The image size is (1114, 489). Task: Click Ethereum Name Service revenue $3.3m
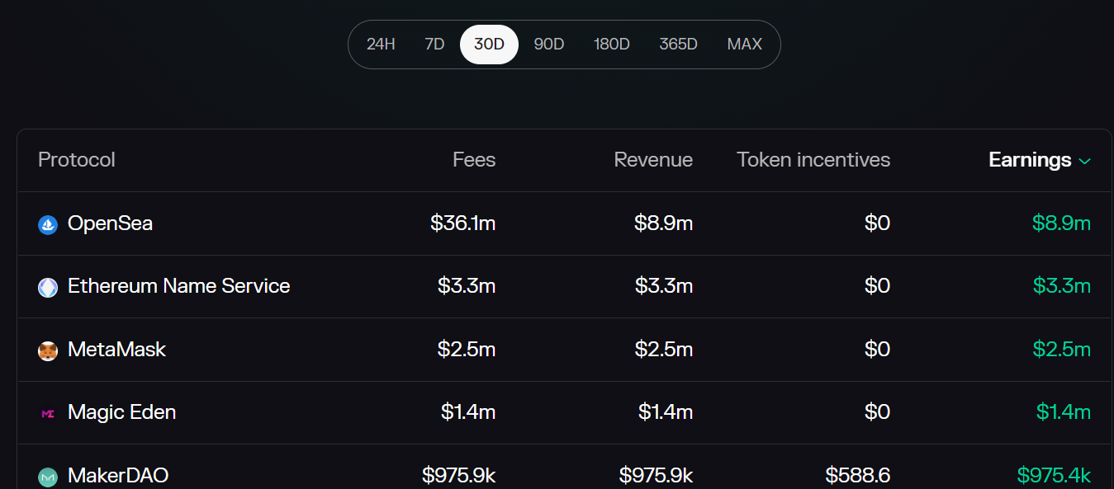coord(664,286)
